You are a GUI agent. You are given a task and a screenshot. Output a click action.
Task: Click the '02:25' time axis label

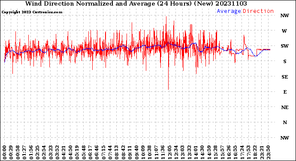pos(37,152)
